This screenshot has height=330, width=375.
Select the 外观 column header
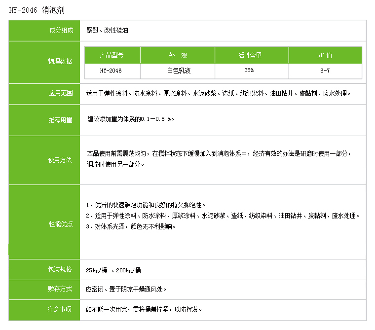point(178,55)
